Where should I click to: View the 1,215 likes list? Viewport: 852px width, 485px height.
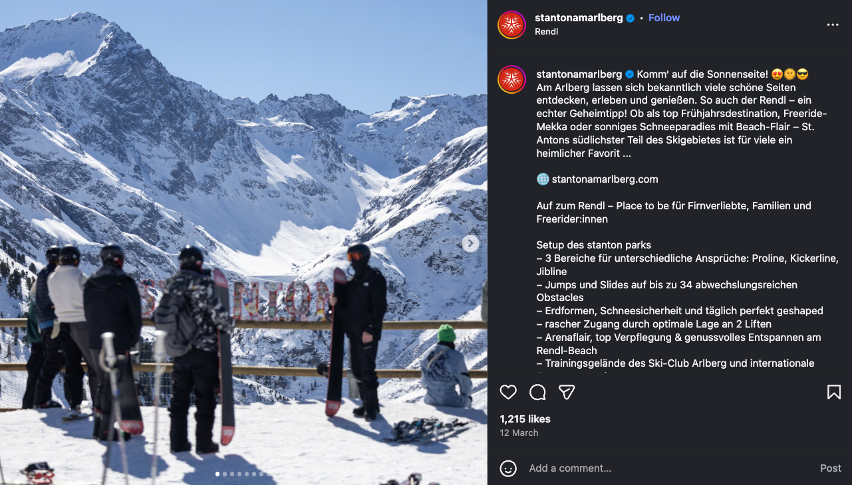point(525,419)
